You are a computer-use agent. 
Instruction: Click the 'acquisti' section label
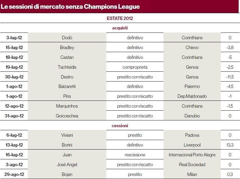[120, 28]
